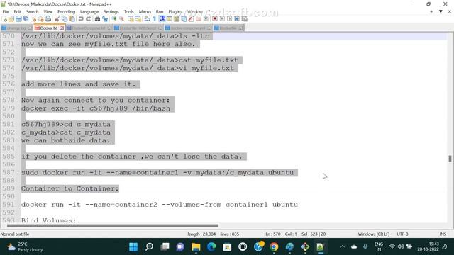Toggle the Document List panel icon
The height and width of the screenshot is (255, 454).
[x=184, y=19]
